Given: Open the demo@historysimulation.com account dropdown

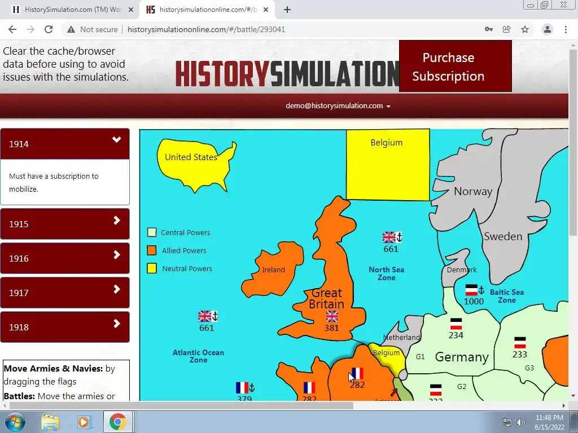Looking at the screenshot, I should pyautogui.click(x=338, y=105).
